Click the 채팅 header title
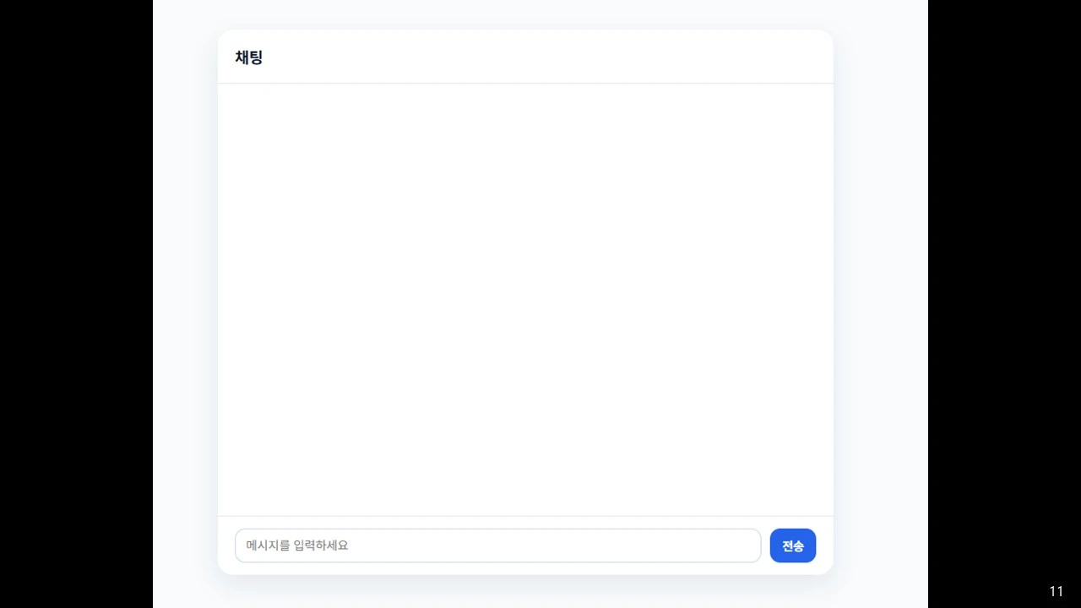This screenshot has height=608, width=1081. coord(248,57)
